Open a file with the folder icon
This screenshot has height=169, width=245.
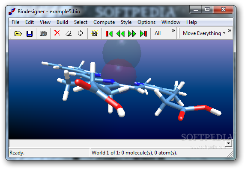tap(18, 33)
